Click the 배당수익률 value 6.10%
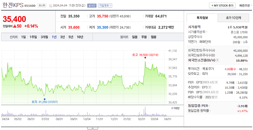Screen dimensions: 253x130 (244, 97)
